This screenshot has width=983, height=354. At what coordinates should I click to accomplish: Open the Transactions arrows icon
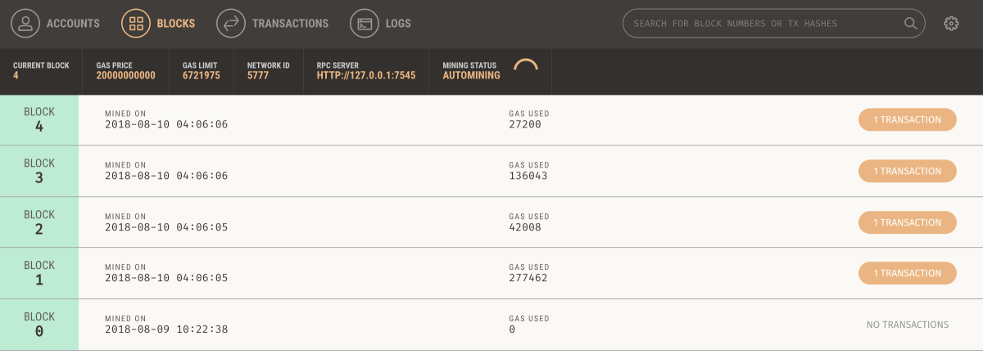[x=231, y=24]
